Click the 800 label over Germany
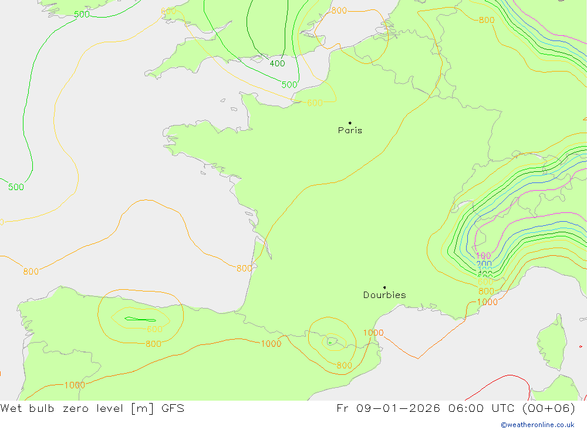The image size is (587, 430). (x=487, y=20)
